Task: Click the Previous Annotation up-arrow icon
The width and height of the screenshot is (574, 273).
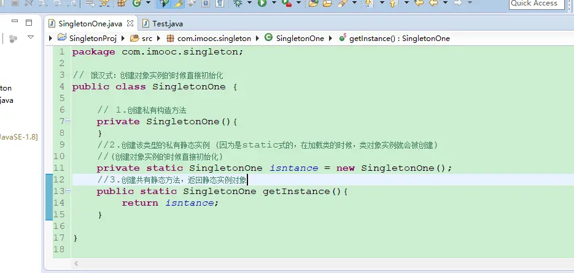Action: 394,3
